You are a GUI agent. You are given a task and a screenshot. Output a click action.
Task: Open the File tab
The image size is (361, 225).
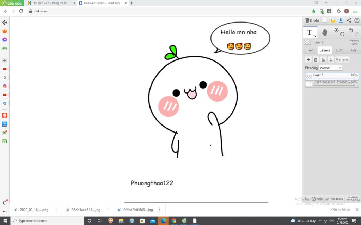click(354, 50)
